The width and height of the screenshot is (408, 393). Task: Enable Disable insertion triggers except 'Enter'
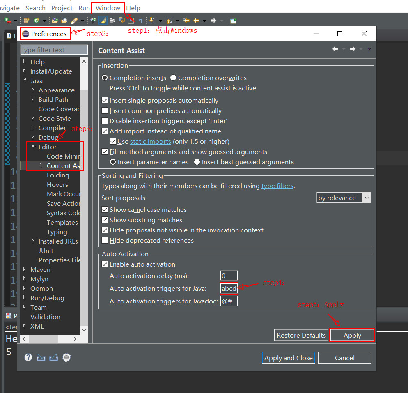click(x=105, y=121)
